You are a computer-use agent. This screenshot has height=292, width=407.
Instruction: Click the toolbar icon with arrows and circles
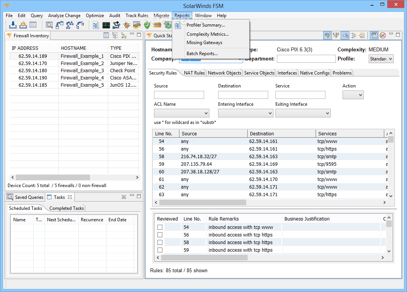point(69,25)
